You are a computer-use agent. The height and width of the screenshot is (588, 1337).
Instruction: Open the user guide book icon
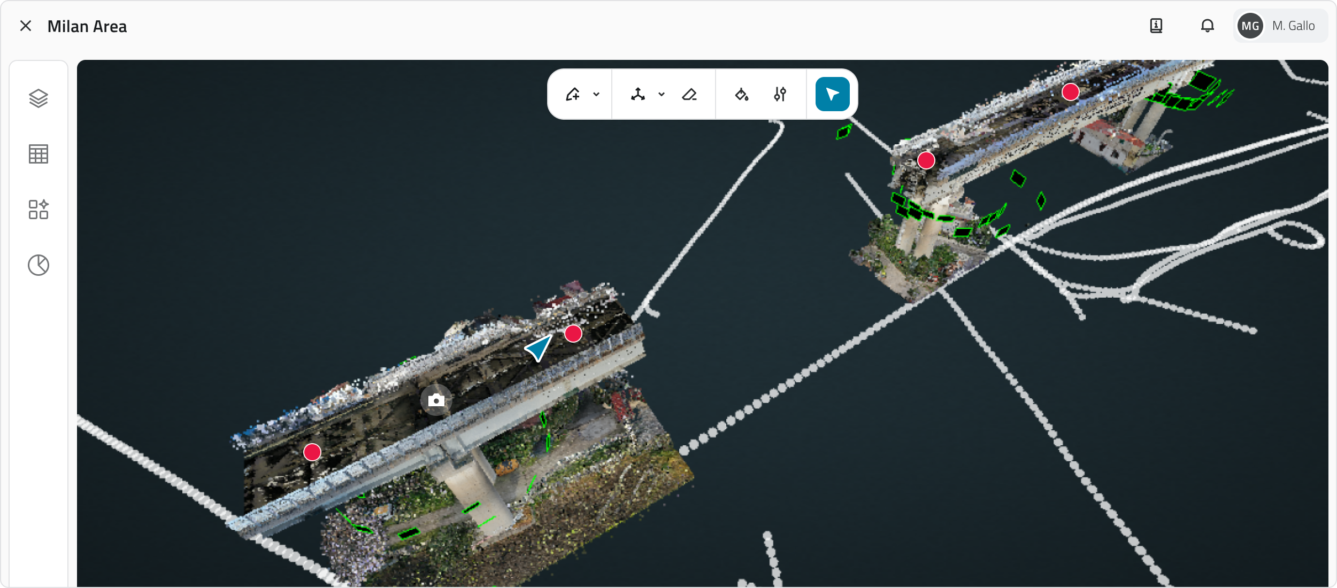coord(1156,26)
